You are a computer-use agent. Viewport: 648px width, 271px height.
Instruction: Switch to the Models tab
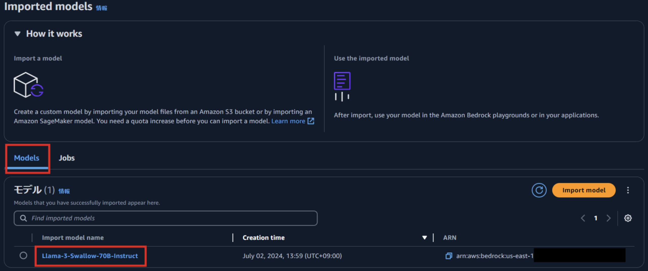[26, 158]
